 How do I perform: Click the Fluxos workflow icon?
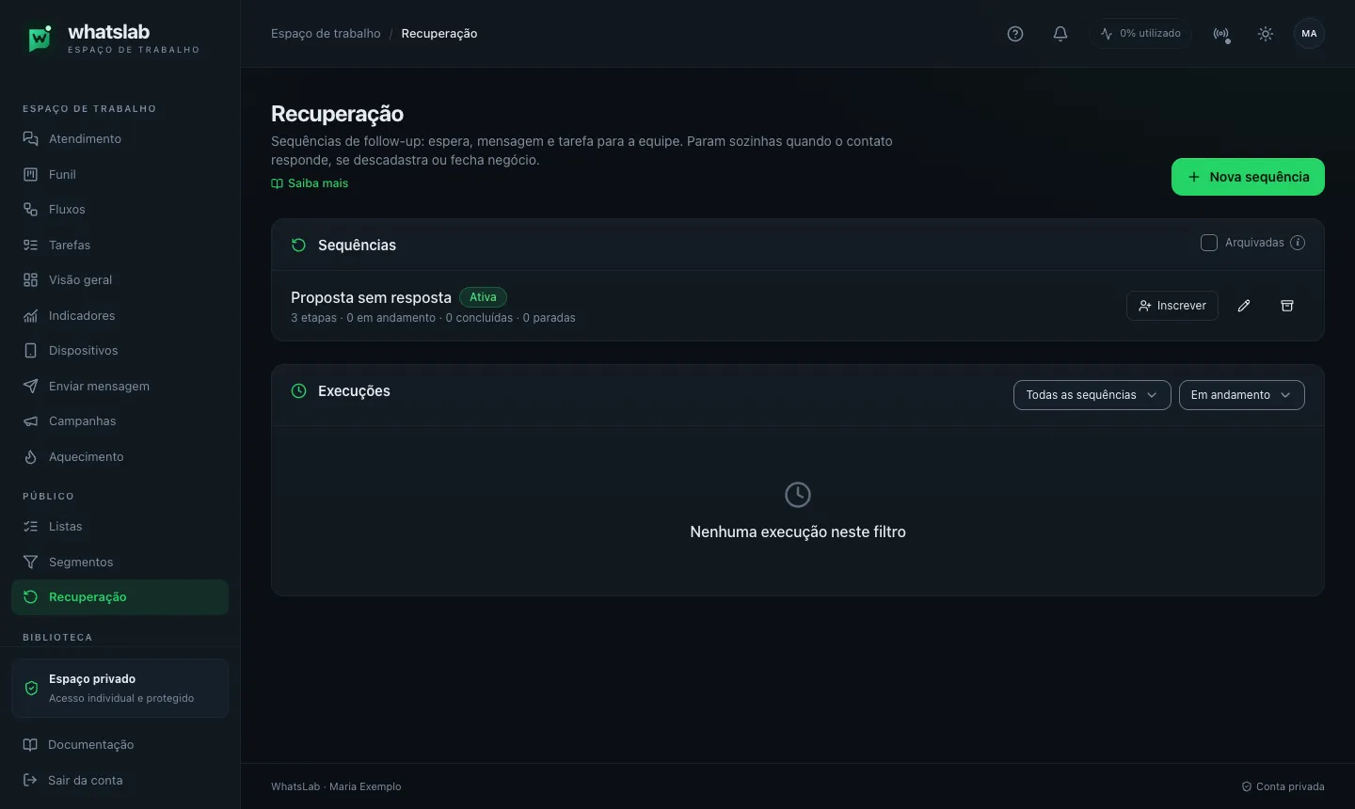30,210
